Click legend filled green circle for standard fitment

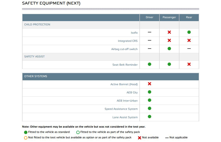point(26,132)
